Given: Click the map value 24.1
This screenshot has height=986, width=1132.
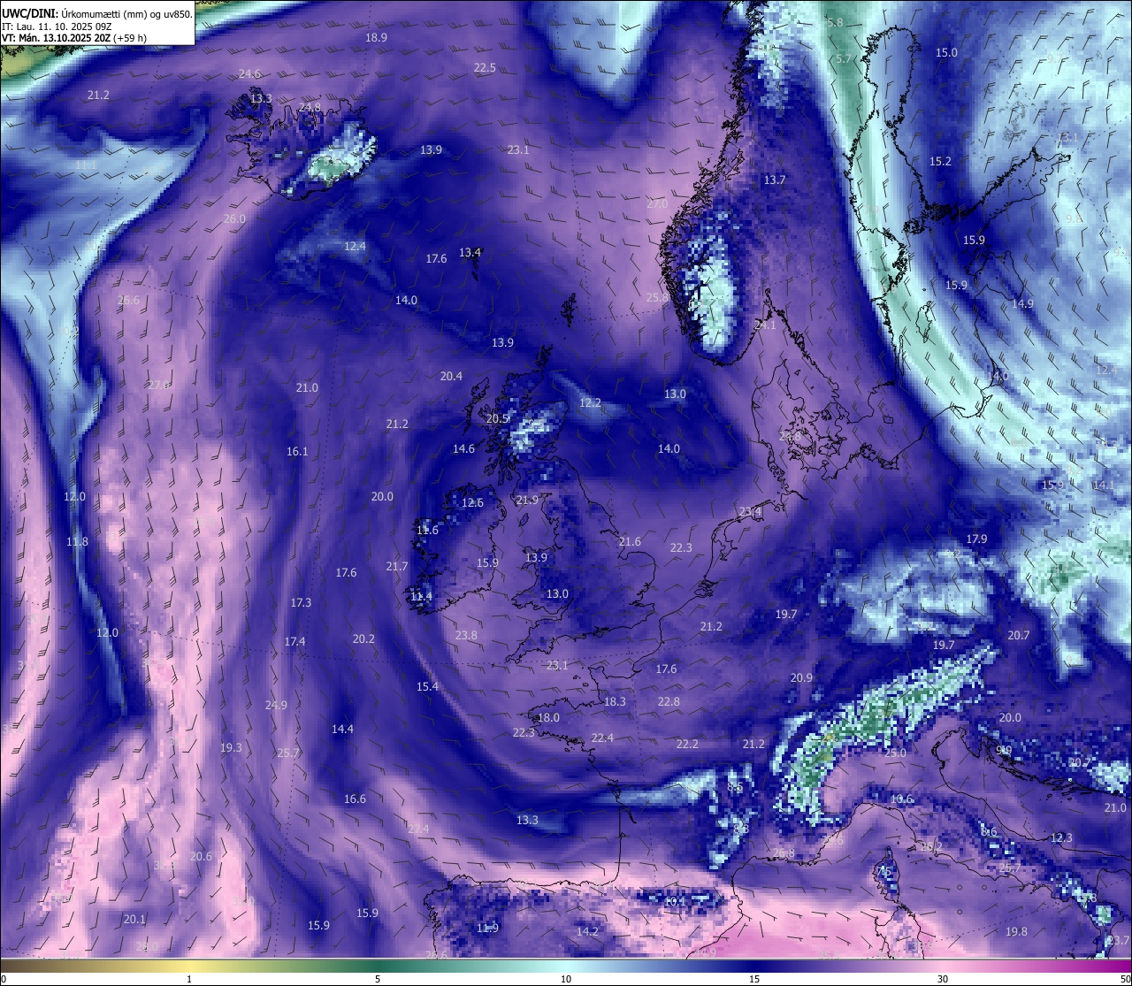Looking at the screenshot, I should coord(764,325).
